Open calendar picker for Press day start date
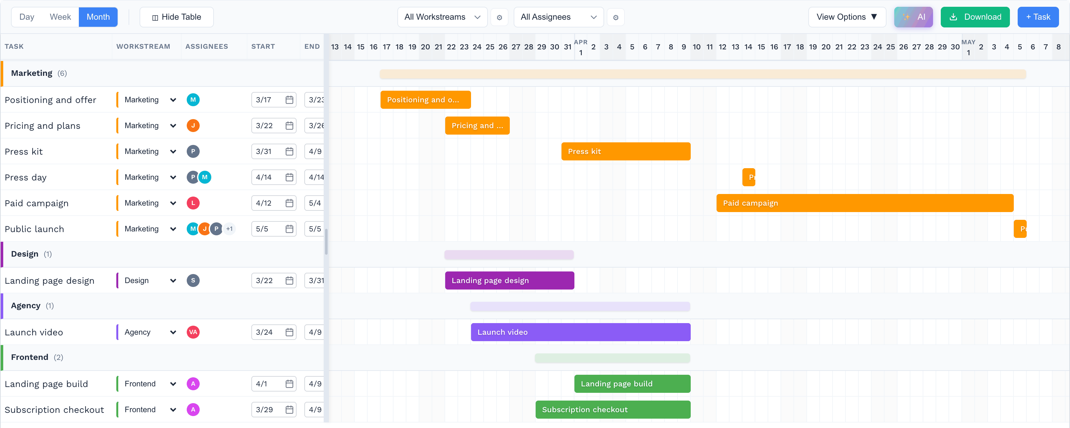1070x428 pixels. 289,177
